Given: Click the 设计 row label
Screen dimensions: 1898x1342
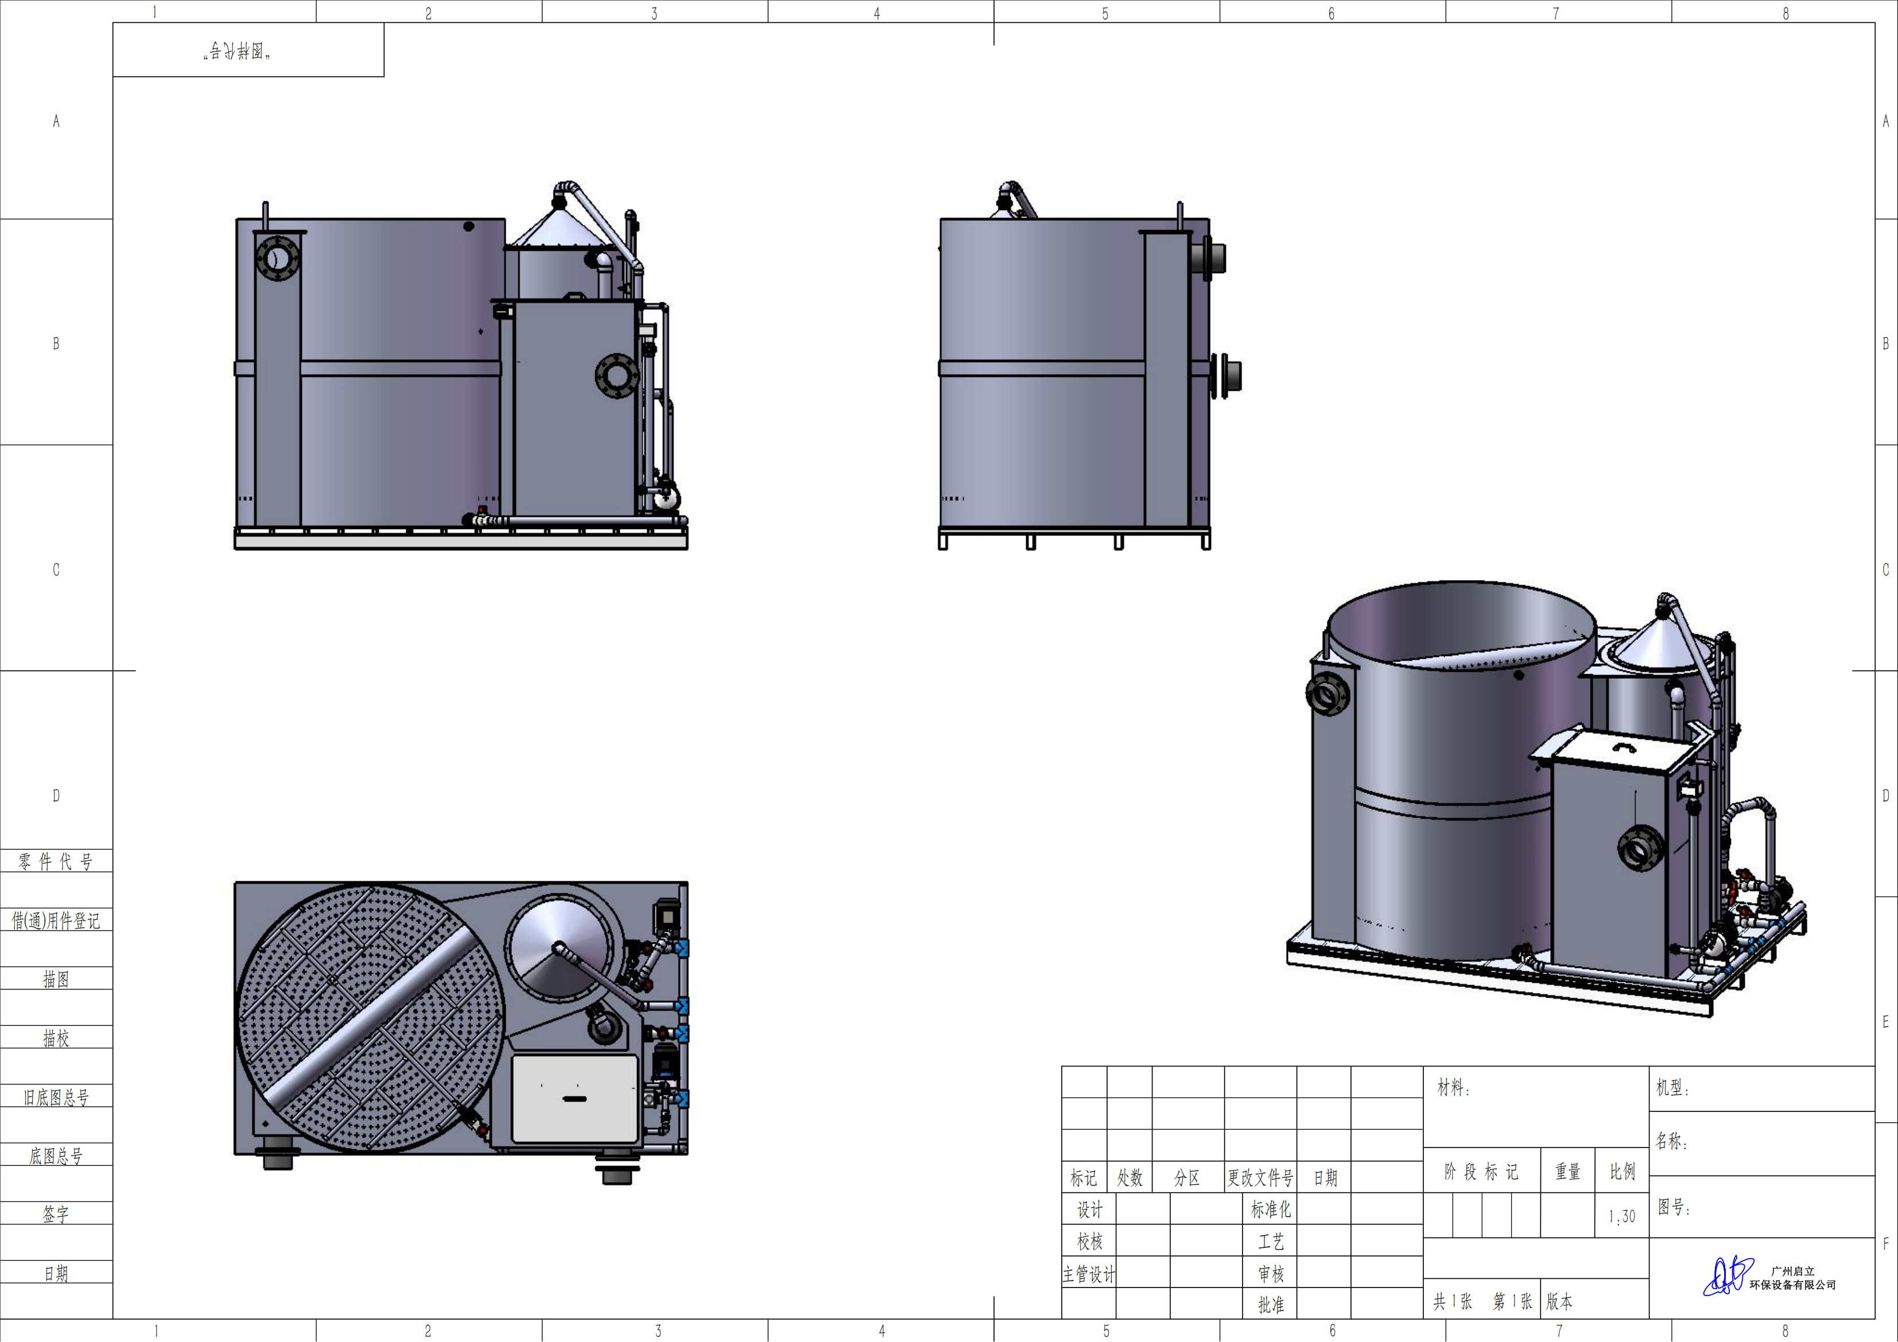Looking at the screenshot, I should pos(1089,1209).
